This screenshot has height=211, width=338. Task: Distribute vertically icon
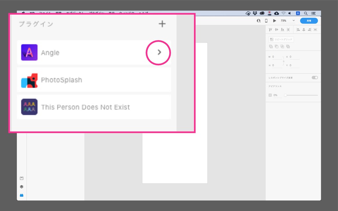(x=315, y=29)
